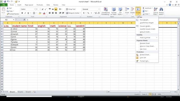Switch to the Review tab

point(56,5)
